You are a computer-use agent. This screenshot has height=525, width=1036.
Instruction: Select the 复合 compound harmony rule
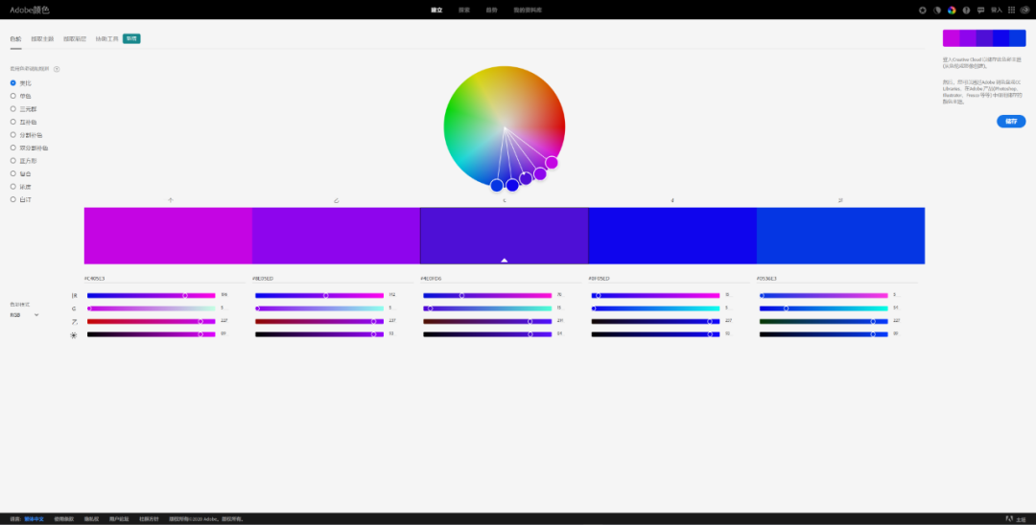pyautogui.click(x=20, y=173)
